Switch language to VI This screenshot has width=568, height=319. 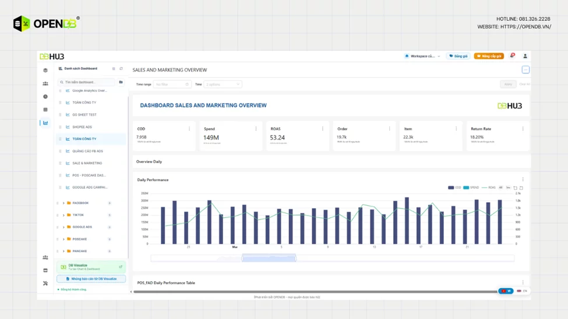506,291
